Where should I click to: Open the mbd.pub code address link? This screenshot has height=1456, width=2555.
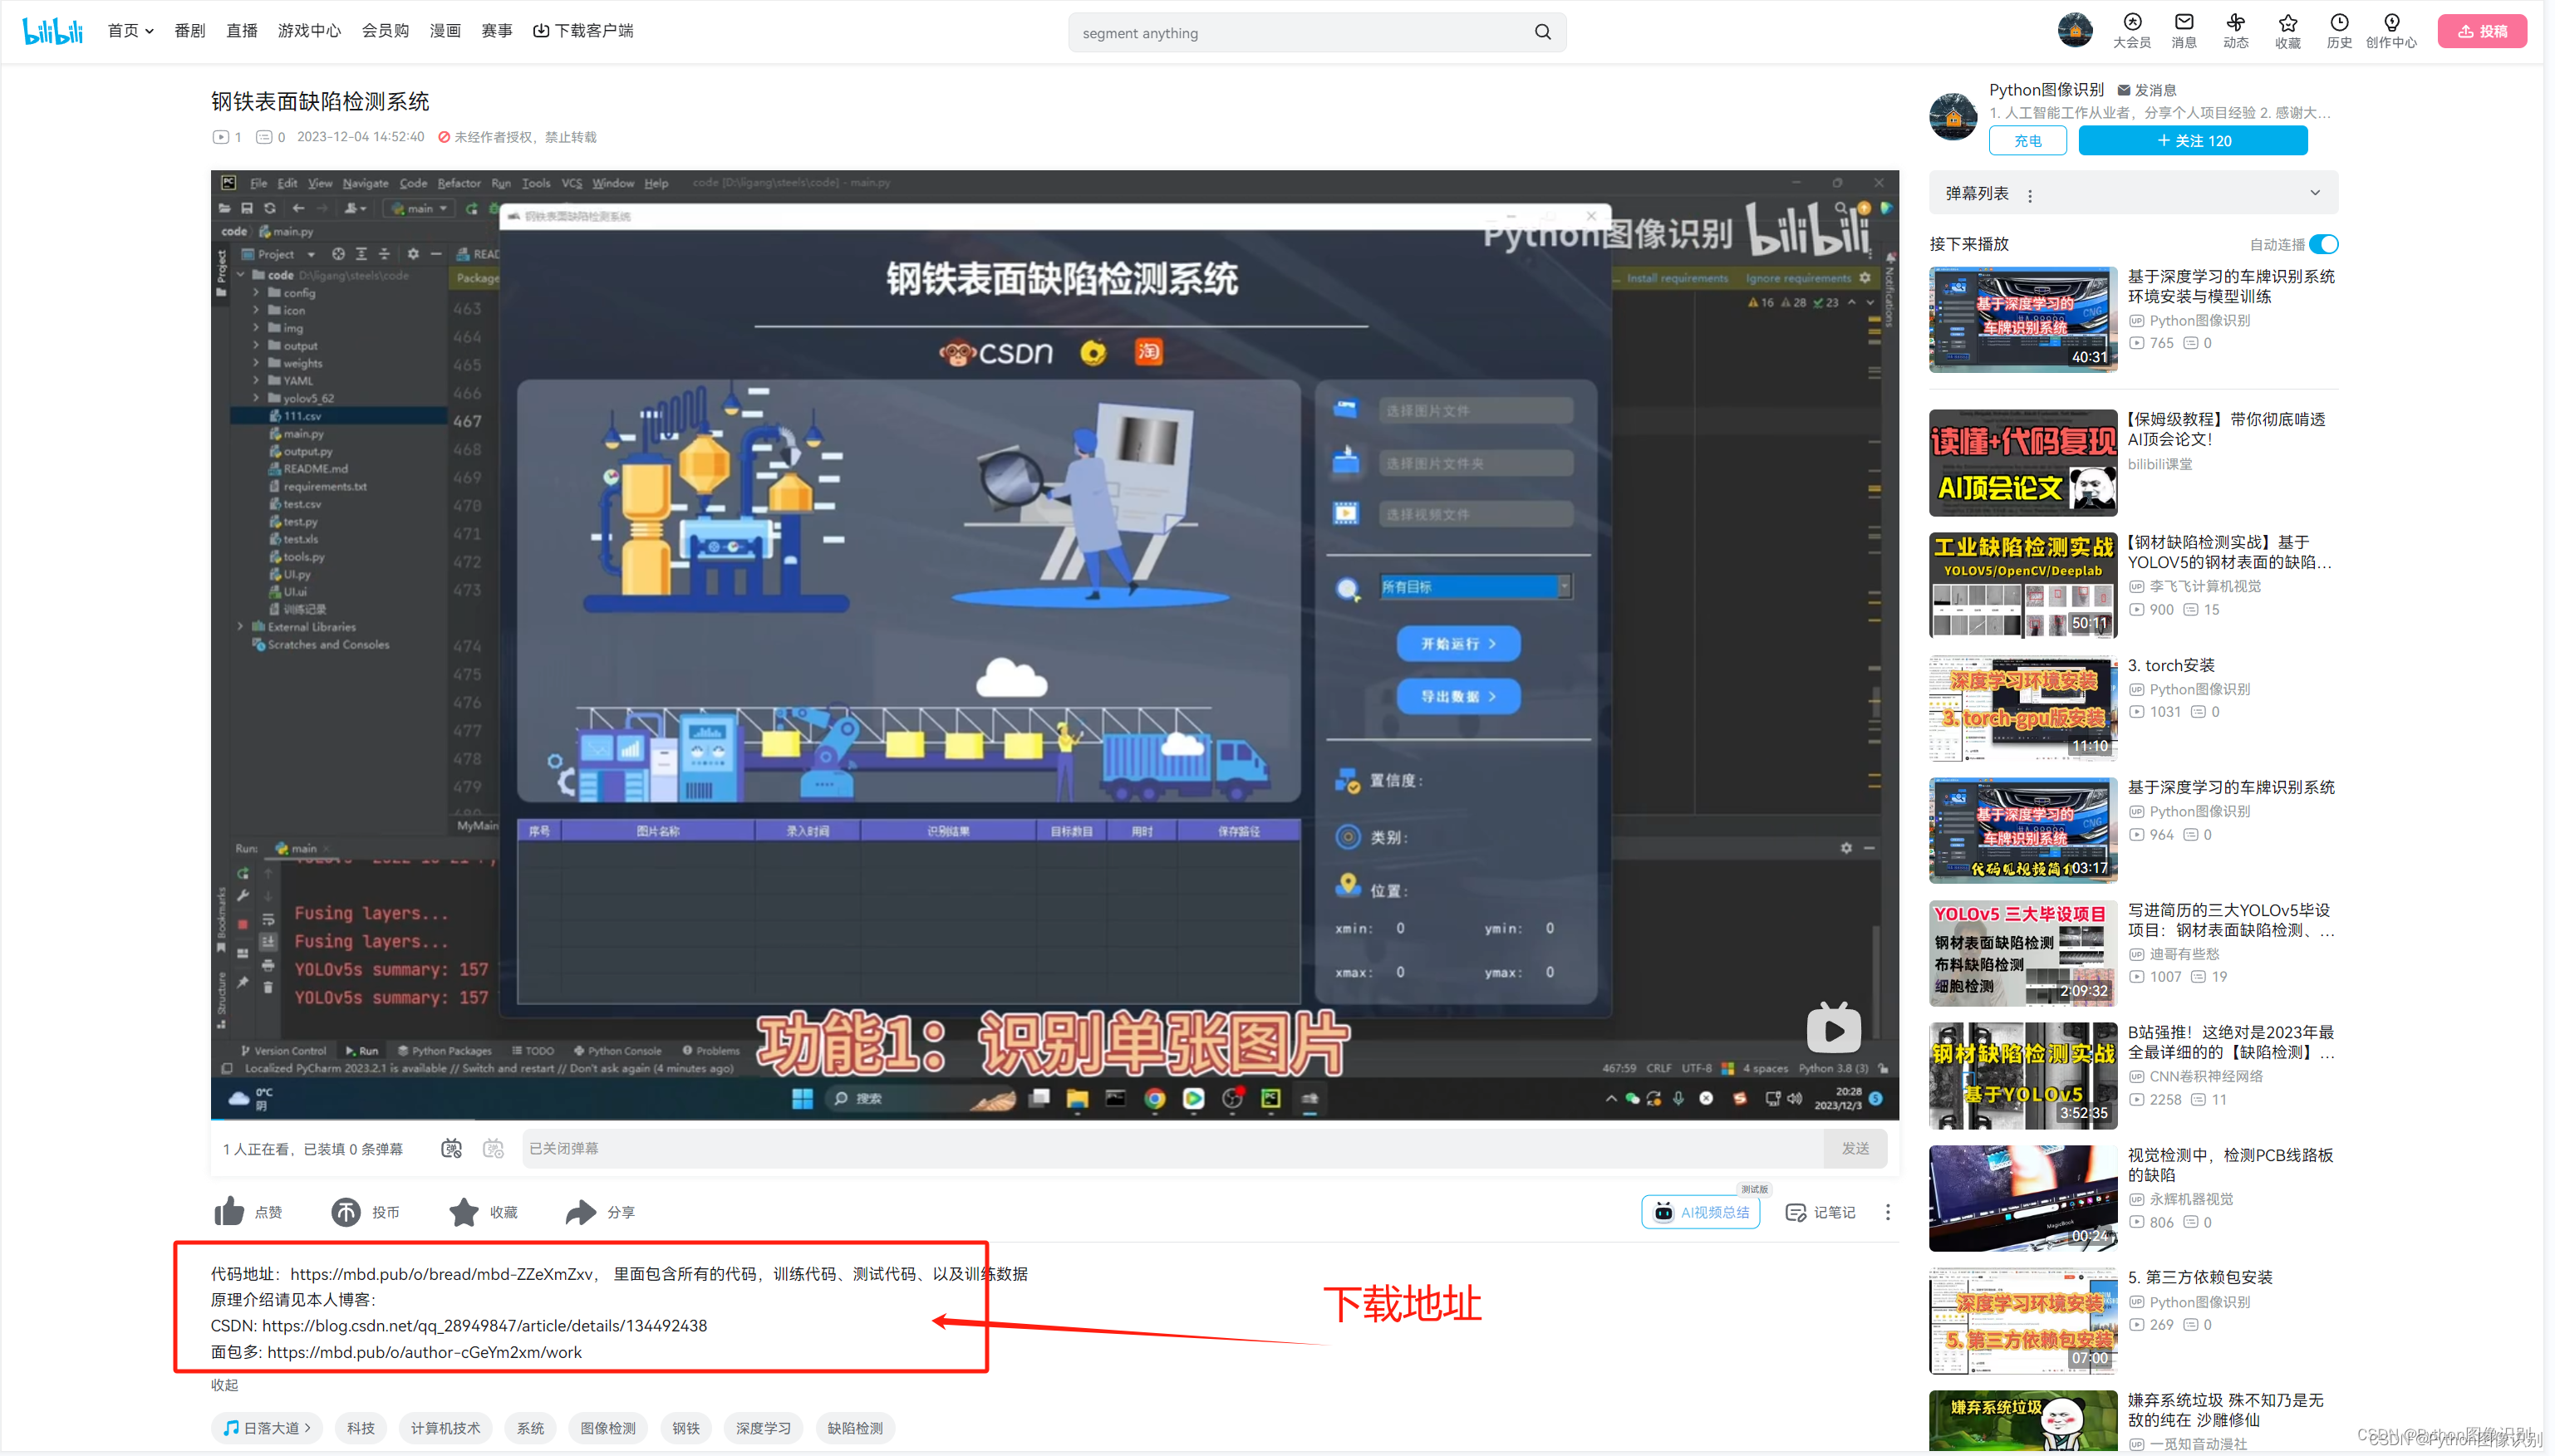click(441, 1273)
